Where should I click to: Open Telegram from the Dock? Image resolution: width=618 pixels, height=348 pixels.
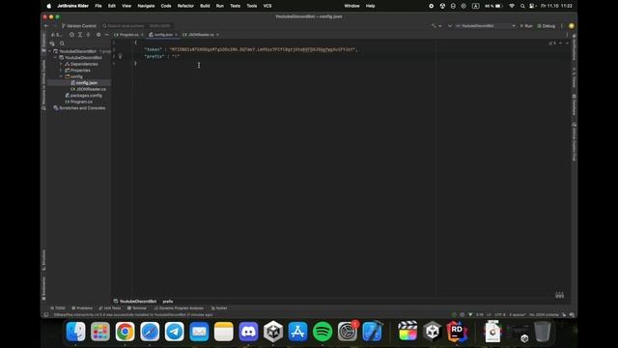tap(174, 332)
